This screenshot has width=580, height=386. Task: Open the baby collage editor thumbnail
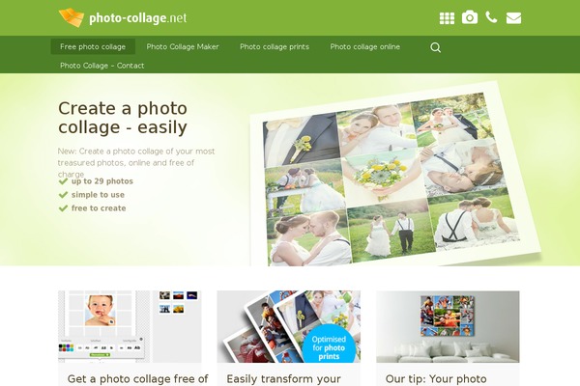click(130, 326)
